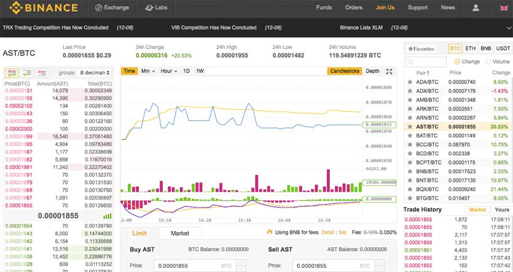Click the UK flag language icon
This screenshot has height=272, width=513.
[x=502, y=8]
